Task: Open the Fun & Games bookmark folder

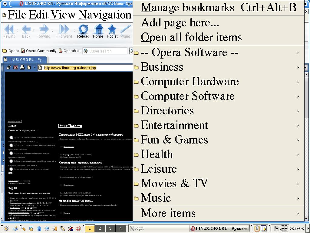Action: click(x=219, y=140)
